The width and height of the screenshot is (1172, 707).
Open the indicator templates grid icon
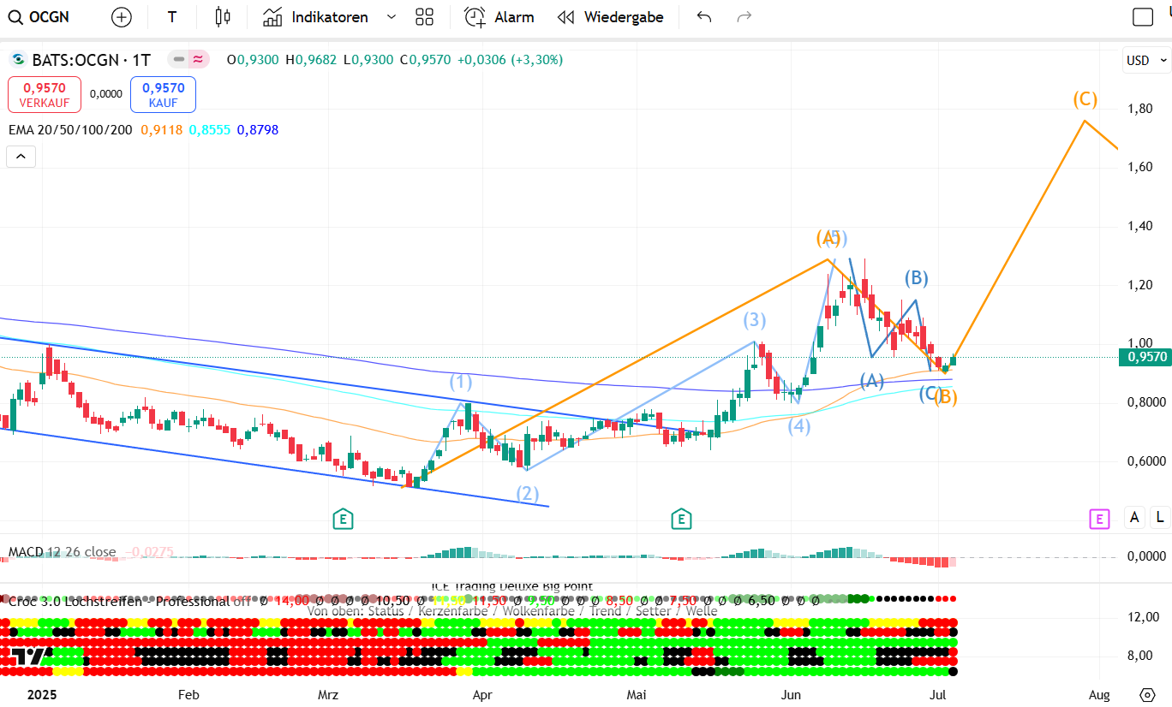click(424, 17)
